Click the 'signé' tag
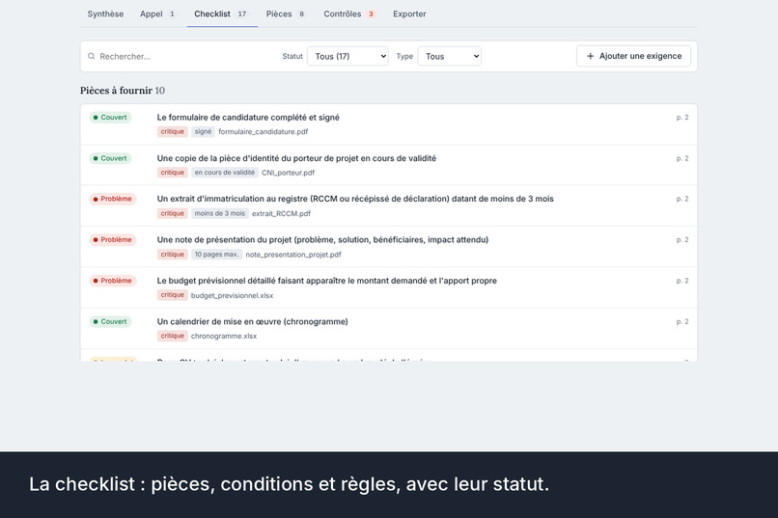 203,131
